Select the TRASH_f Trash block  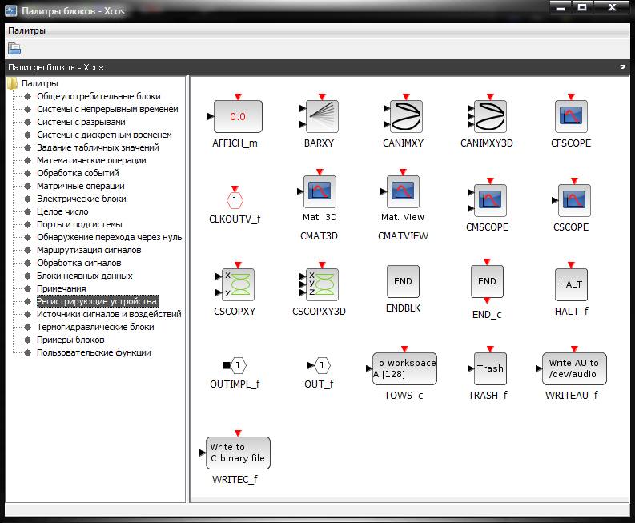tap(490, 368)
